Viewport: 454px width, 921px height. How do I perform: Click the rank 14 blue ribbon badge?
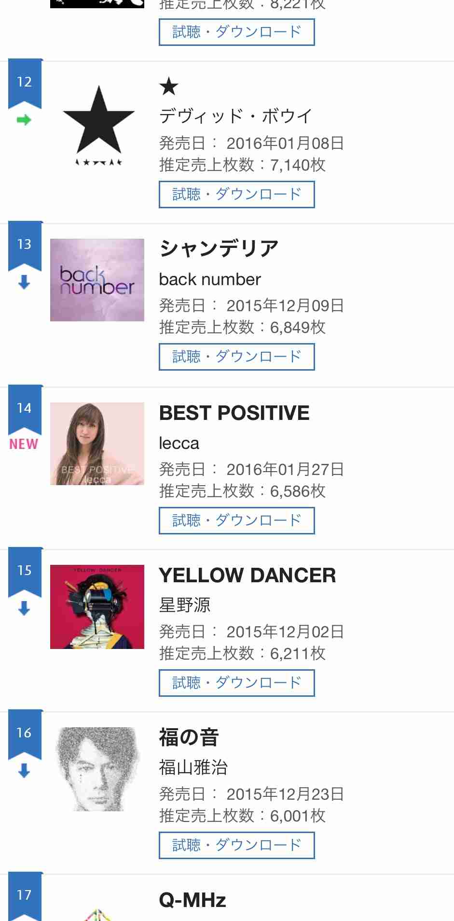pos(25,408)
